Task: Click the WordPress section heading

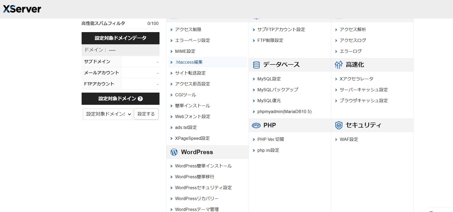Action: pos(197,152)
